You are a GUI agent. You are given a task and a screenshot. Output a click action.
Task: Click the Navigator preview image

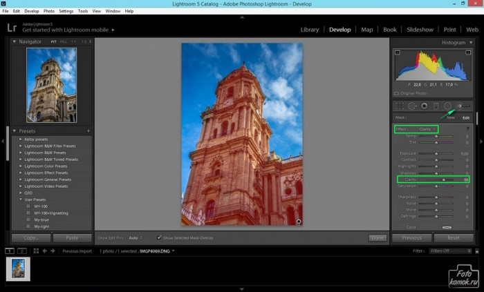(52, 85)
